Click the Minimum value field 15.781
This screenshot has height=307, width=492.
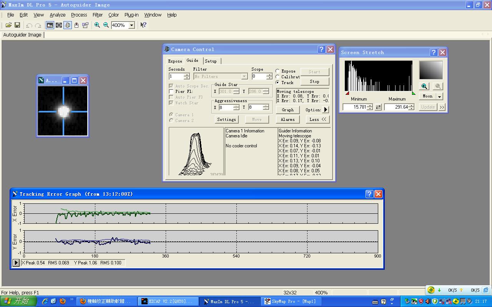[354, 107]
